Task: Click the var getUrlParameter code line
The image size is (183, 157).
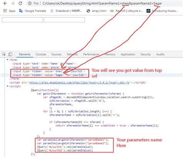Action: [80, 94]
